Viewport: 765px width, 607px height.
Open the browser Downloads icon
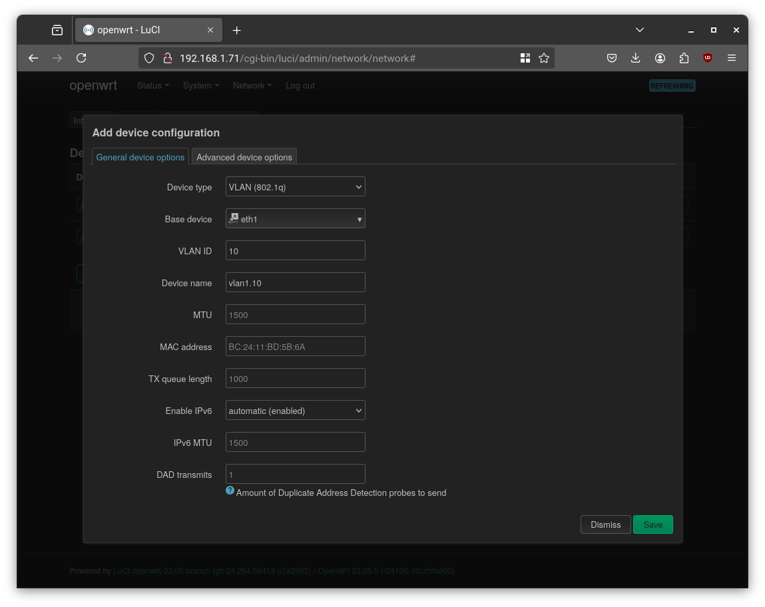click(636, 58)
